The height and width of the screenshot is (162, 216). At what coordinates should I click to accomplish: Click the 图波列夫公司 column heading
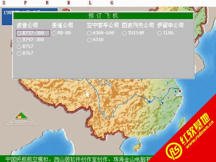tap(138, 25)
